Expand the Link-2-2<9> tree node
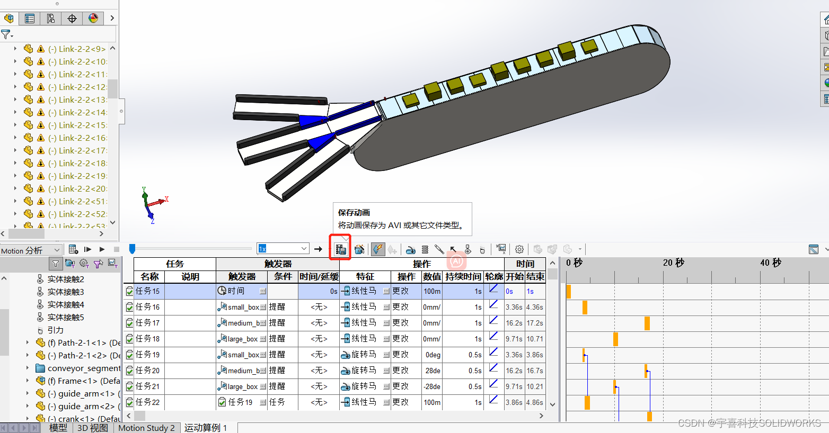Viewport: 829px width, 433px height. point(15,49)
